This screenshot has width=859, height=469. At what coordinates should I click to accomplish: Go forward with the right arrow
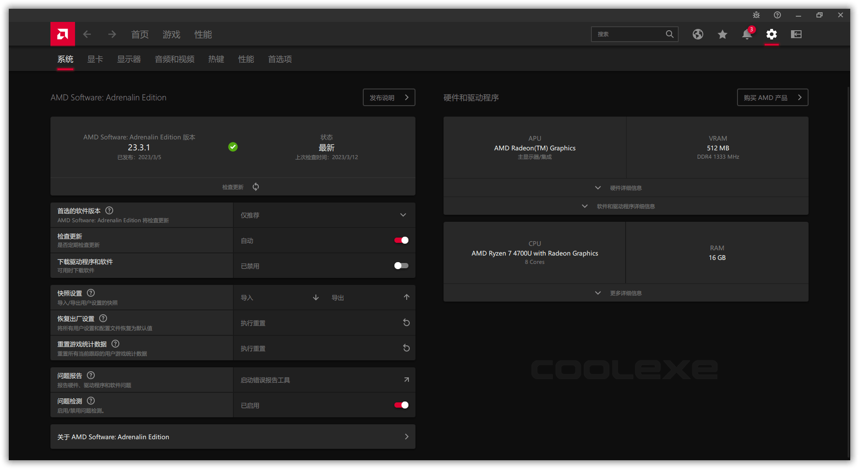[112, 34]
